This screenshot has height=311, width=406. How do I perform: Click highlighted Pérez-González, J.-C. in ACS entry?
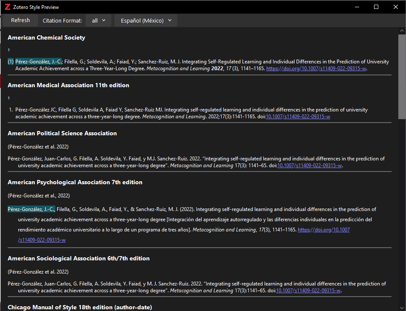pos(39,62)
